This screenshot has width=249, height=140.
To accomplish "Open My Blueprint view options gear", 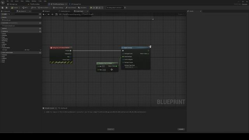I will (40, 14).
